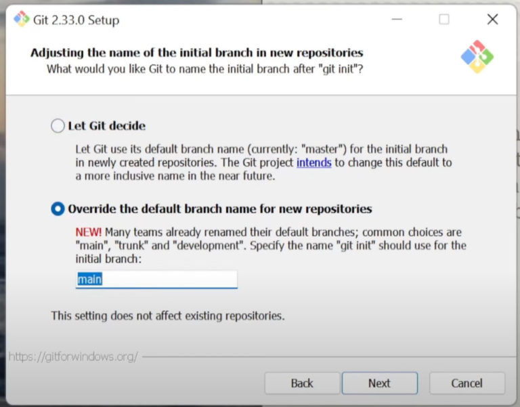Click the red "NEW!" label
The width and height of the screenshot is (520, 407).
coord(89,232)
